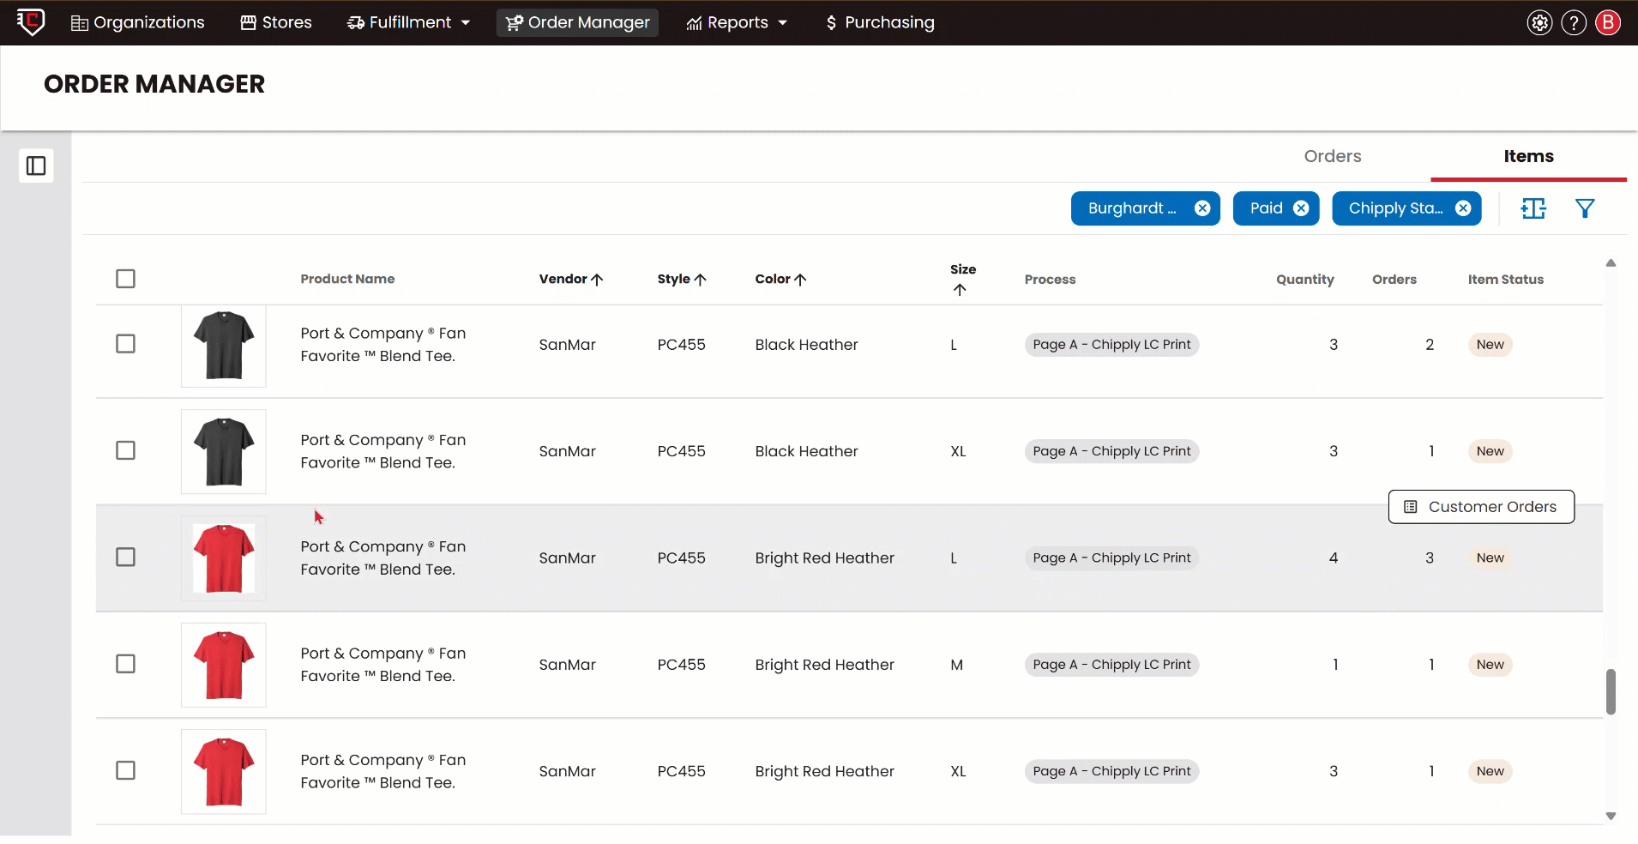The width and height of the screenshot is (1638, 844).
Task: Open the settings gear icon
Action: tap(1539, 22)
